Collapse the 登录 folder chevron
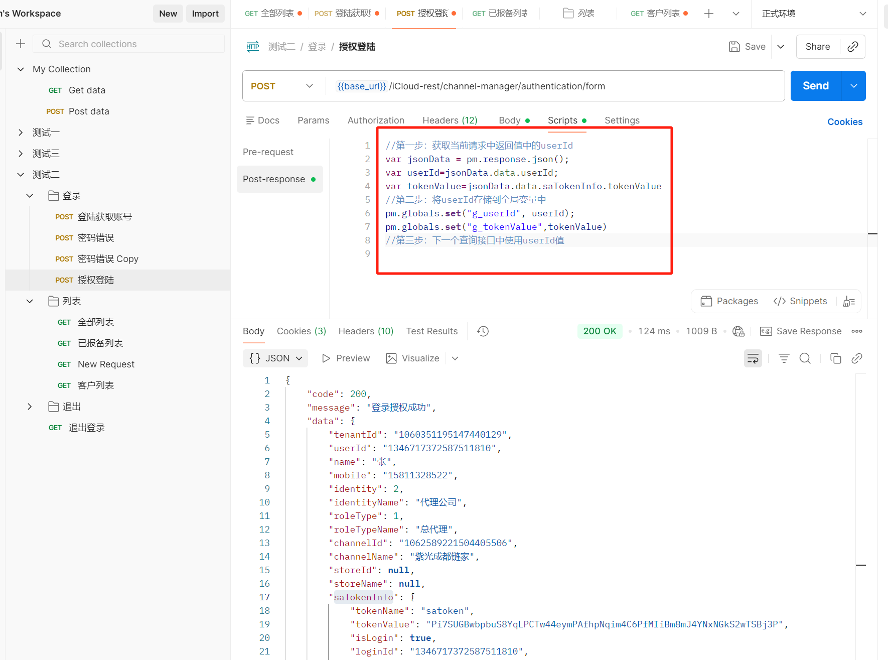Viewport: 888px width, 660px height. pyautogui.click(x=30, y=196)
